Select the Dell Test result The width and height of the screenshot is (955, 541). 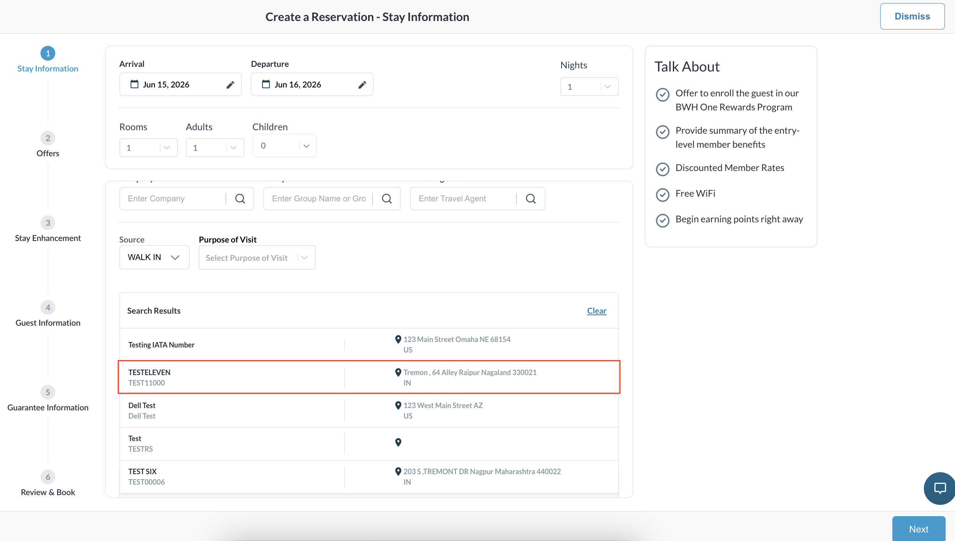coord(369,410)
